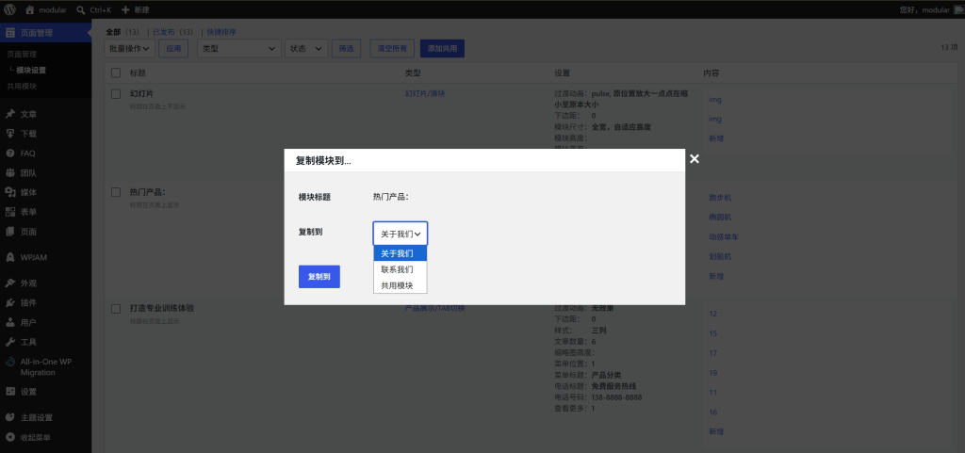Choose 联系我们 in dropdown list
The height and width of the screenshot is (453, 965).
pyautogui.click(x=400, y=269)
